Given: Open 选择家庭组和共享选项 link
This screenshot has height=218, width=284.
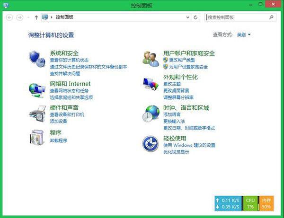Looking at the screenshot, I should click(71, 97).
